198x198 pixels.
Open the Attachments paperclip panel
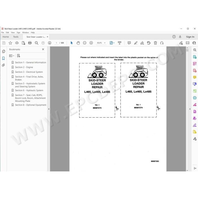3,65
